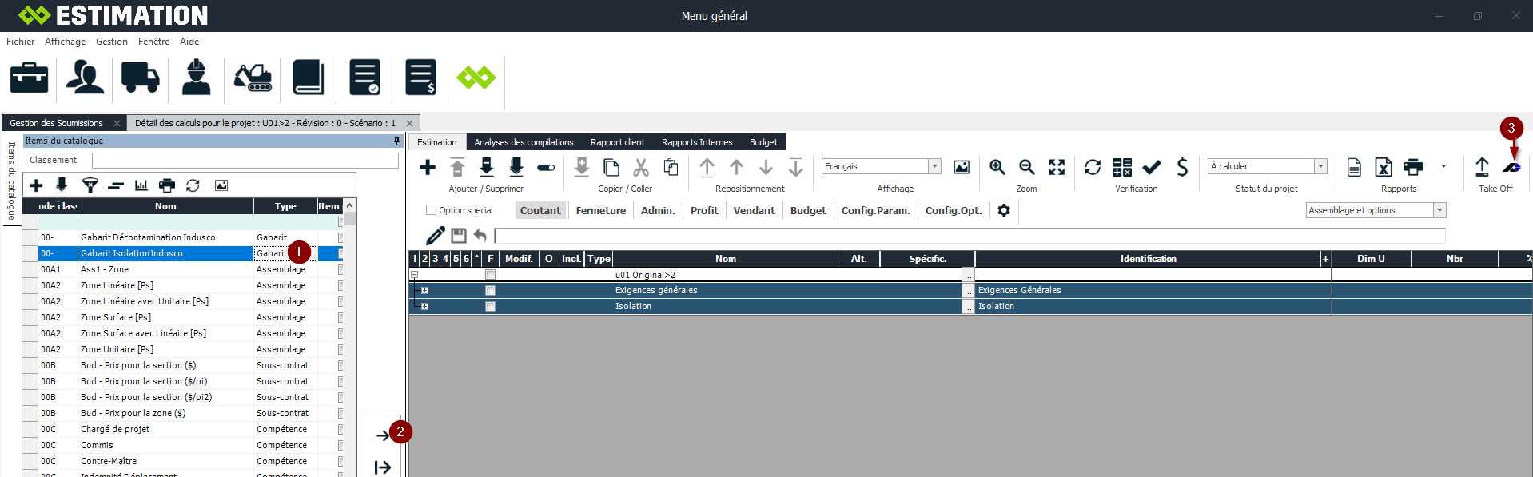The width and height of the screenshot is (1533, 477).
Task: Tick the checkbox in Isolation row
Action: tap(490, 307)
